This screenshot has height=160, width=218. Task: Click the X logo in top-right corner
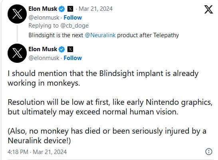coord(208,10)
